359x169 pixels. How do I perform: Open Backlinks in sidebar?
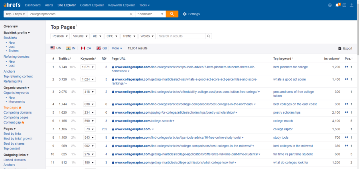10,37
